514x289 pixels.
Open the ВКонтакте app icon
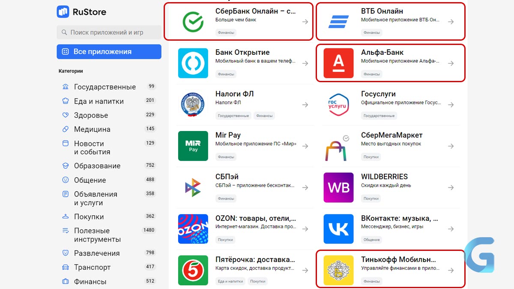tap(338, 229)
